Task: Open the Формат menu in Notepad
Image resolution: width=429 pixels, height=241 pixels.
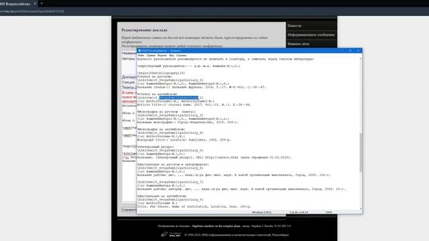Action: click(x=162, y=55)
